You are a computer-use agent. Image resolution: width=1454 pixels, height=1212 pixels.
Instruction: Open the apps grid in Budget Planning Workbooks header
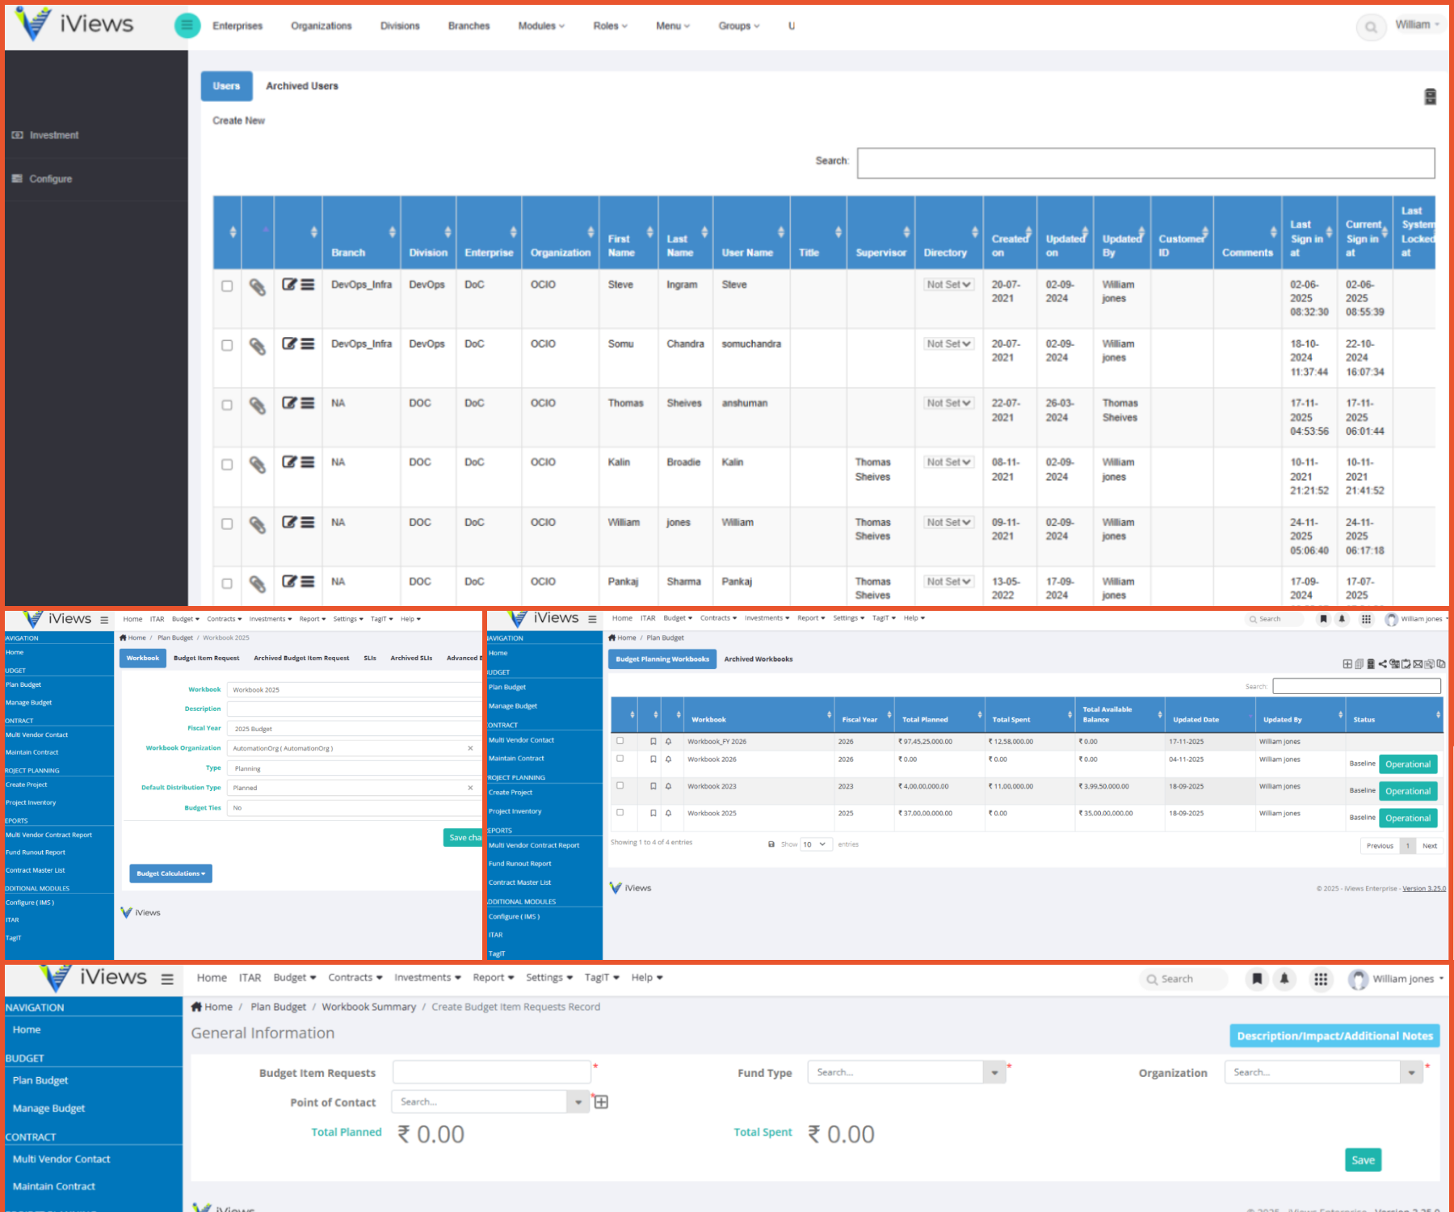coord(1366,619)
